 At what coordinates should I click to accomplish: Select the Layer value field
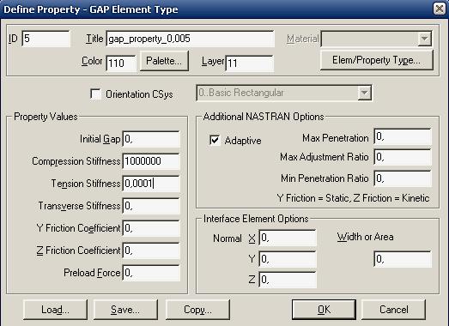point(250,63)
